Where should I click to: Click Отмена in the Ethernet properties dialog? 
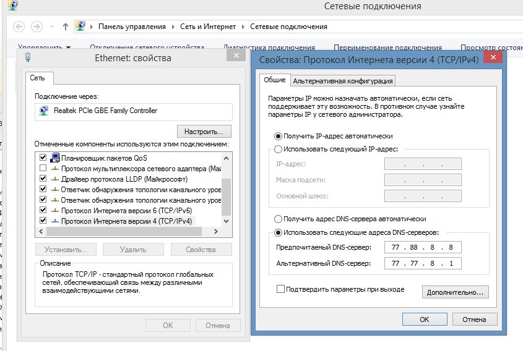pos(218,326)
